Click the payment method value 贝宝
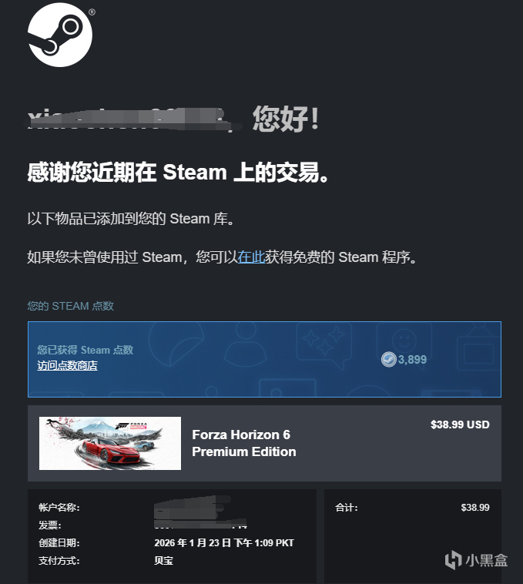This screenshot has height=584, width=523. 164,561
